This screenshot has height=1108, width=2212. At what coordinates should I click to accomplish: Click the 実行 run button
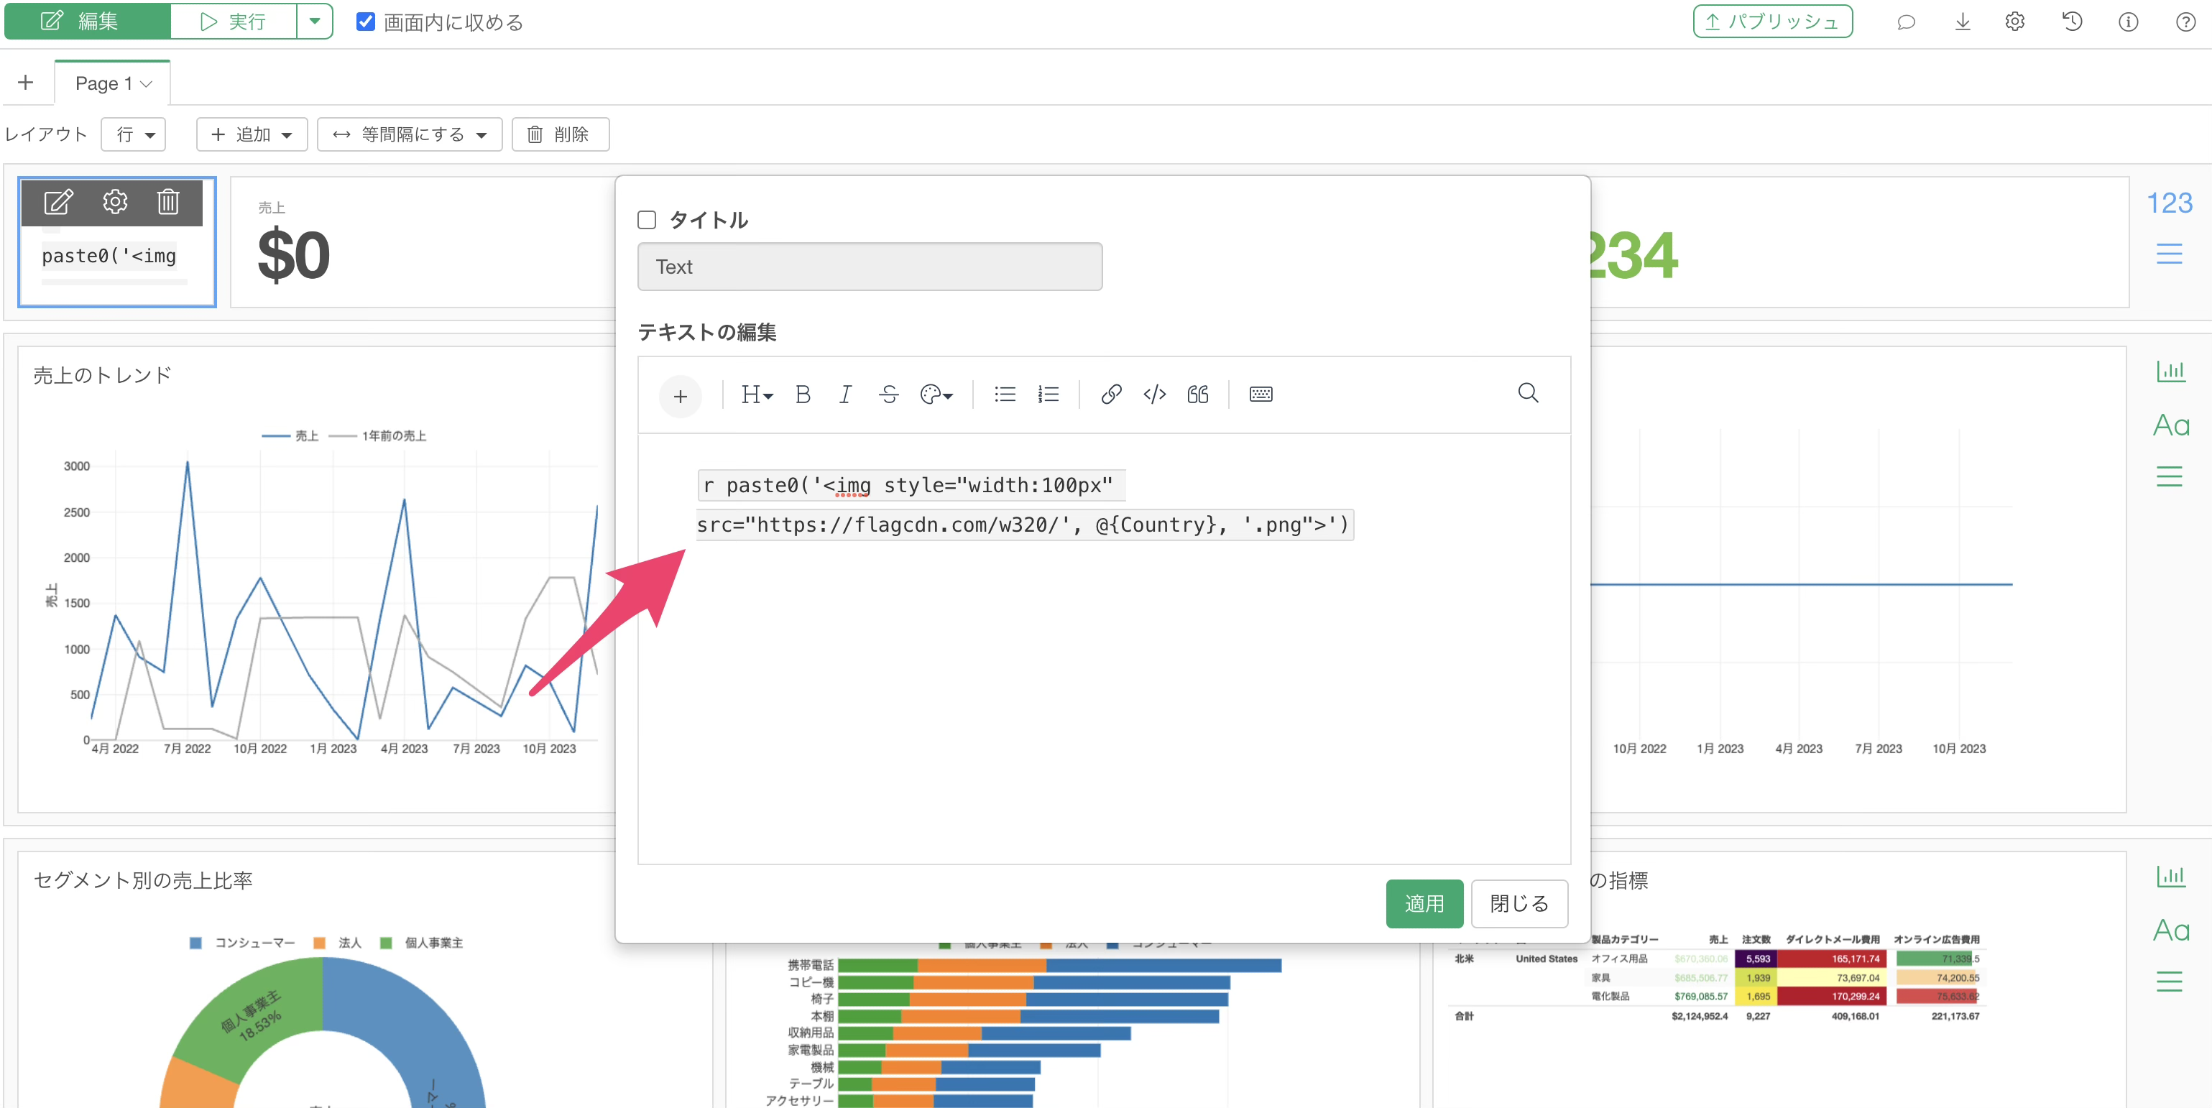tap(234, 21)
